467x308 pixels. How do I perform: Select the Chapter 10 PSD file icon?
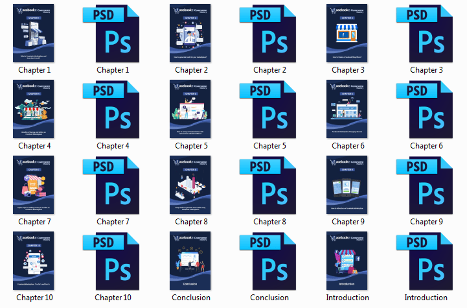[x=113, y=261]
